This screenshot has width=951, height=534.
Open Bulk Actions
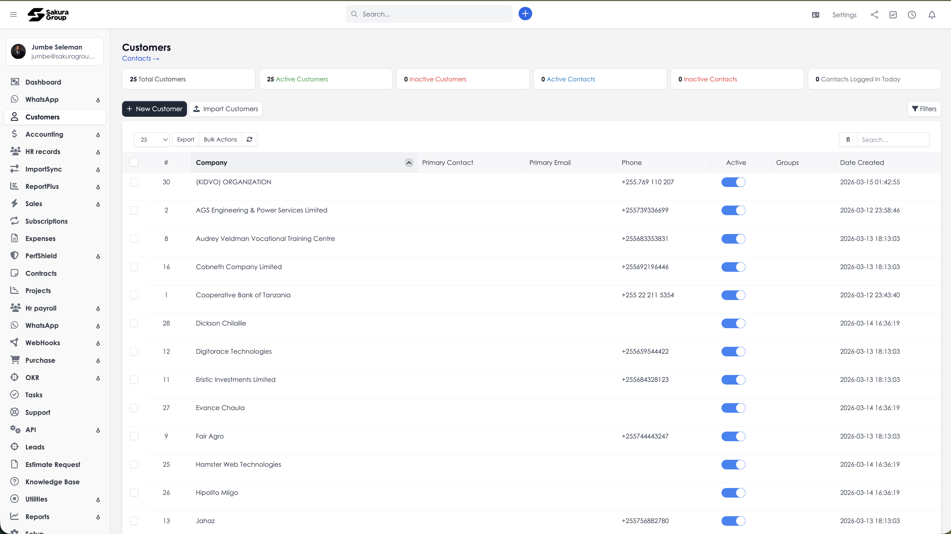click(x=220, y=139)
